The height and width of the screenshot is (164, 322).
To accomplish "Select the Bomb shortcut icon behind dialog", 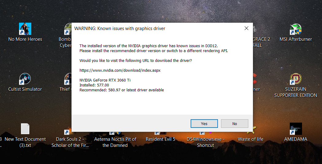I will (x=68, y=29).
